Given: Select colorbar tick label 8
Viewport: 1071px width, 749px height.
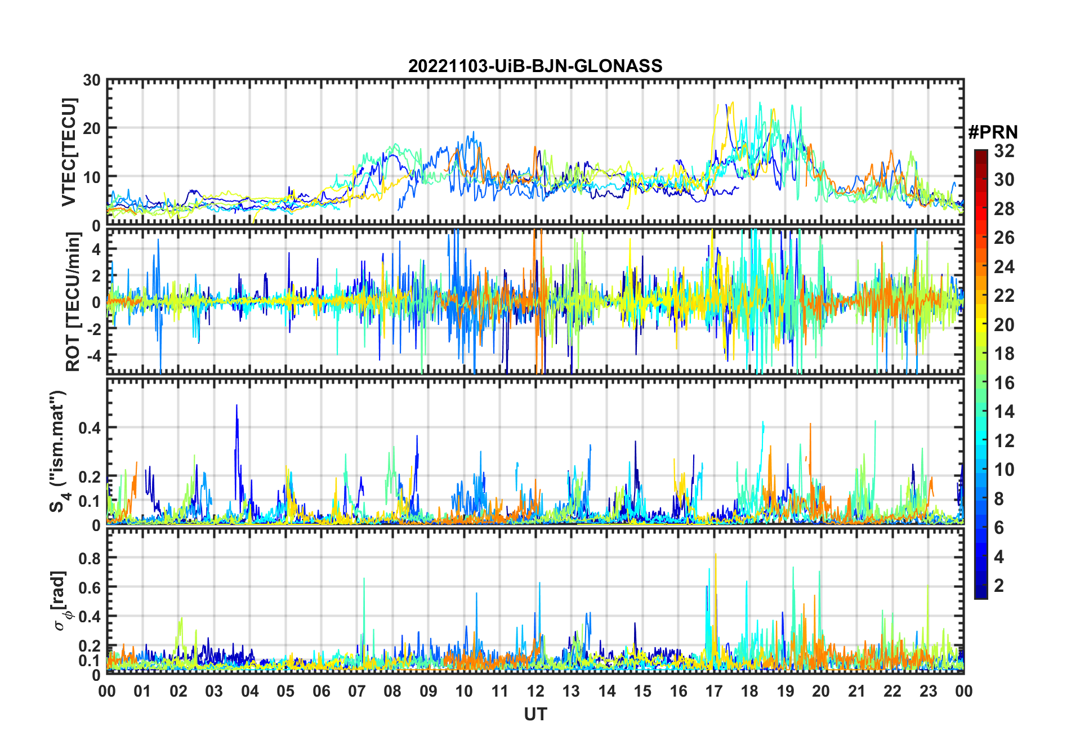Looking at the screenshot, I should pos(999,499).
